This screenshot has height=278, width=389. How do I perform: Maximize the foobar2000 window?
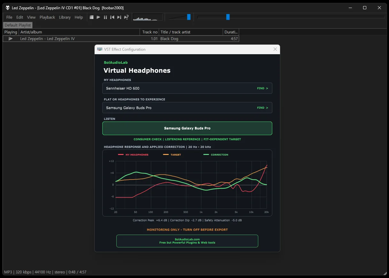click(364, 8)
